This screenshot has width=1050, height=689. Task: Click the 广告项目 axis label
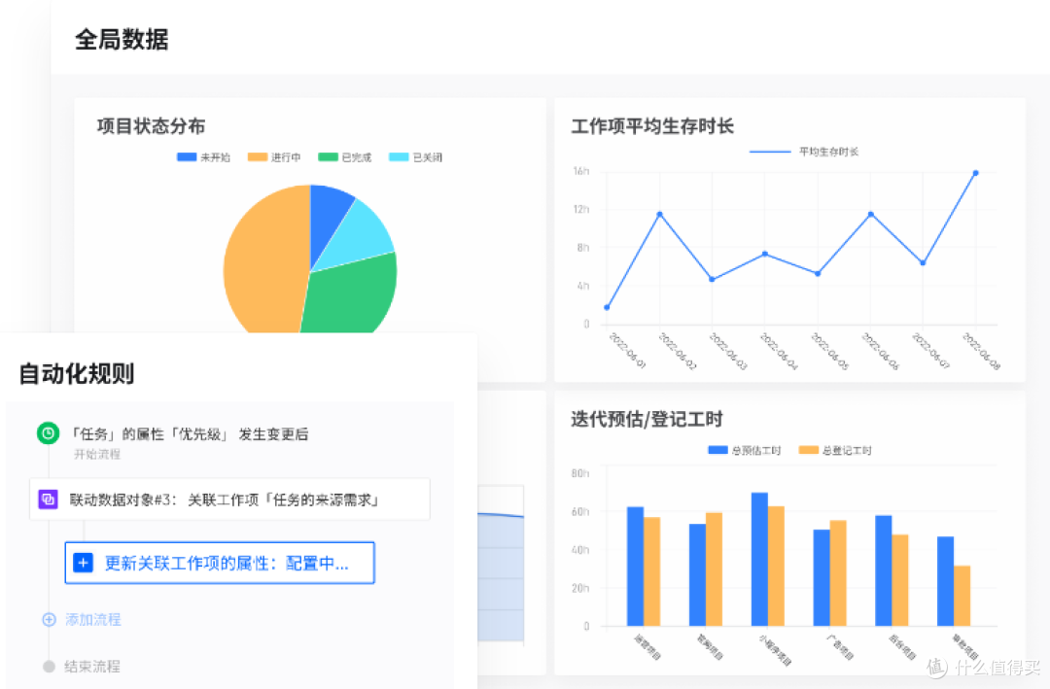coord(840,647)
